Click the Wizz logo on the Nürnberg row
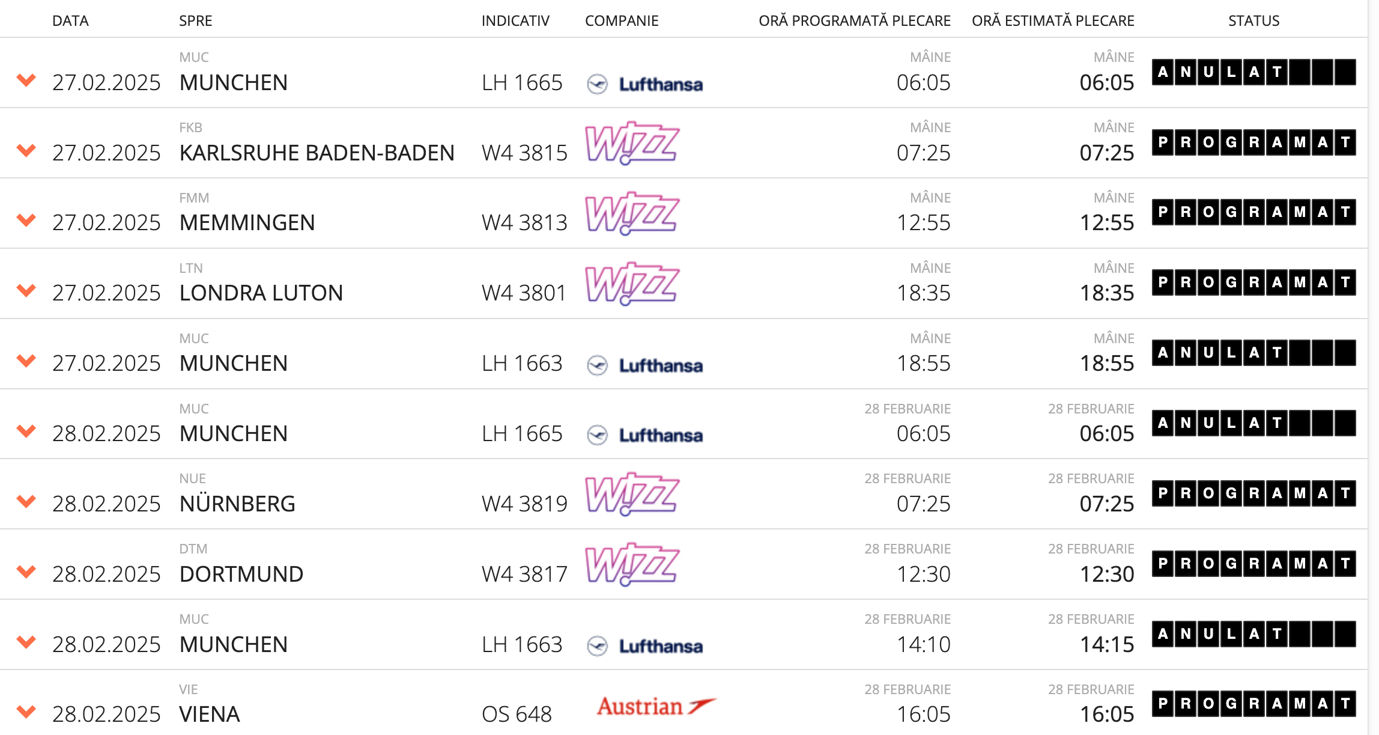Viewport: 1379px width, 735px height. 632,494
